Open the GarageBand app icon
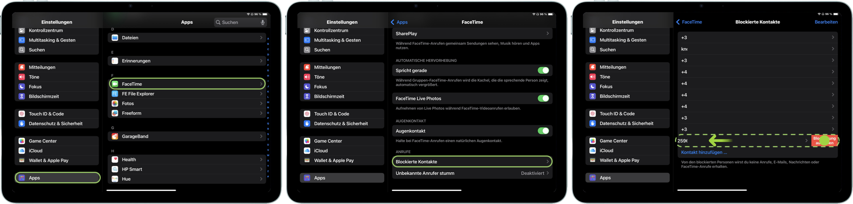Viewport: 853px width, 204px height. tap(115, 137)
